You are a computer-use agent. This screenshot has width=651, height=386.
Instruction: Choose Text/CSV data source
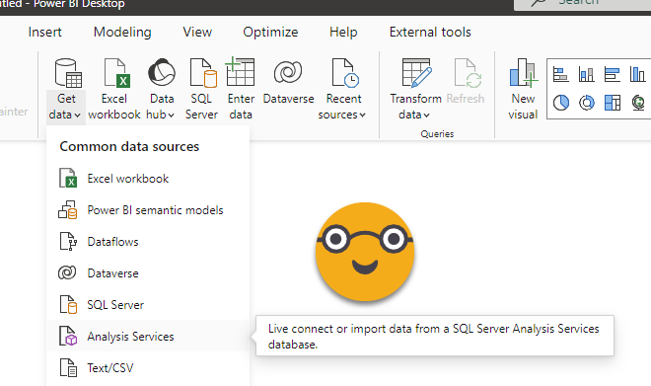coord(148,368)
